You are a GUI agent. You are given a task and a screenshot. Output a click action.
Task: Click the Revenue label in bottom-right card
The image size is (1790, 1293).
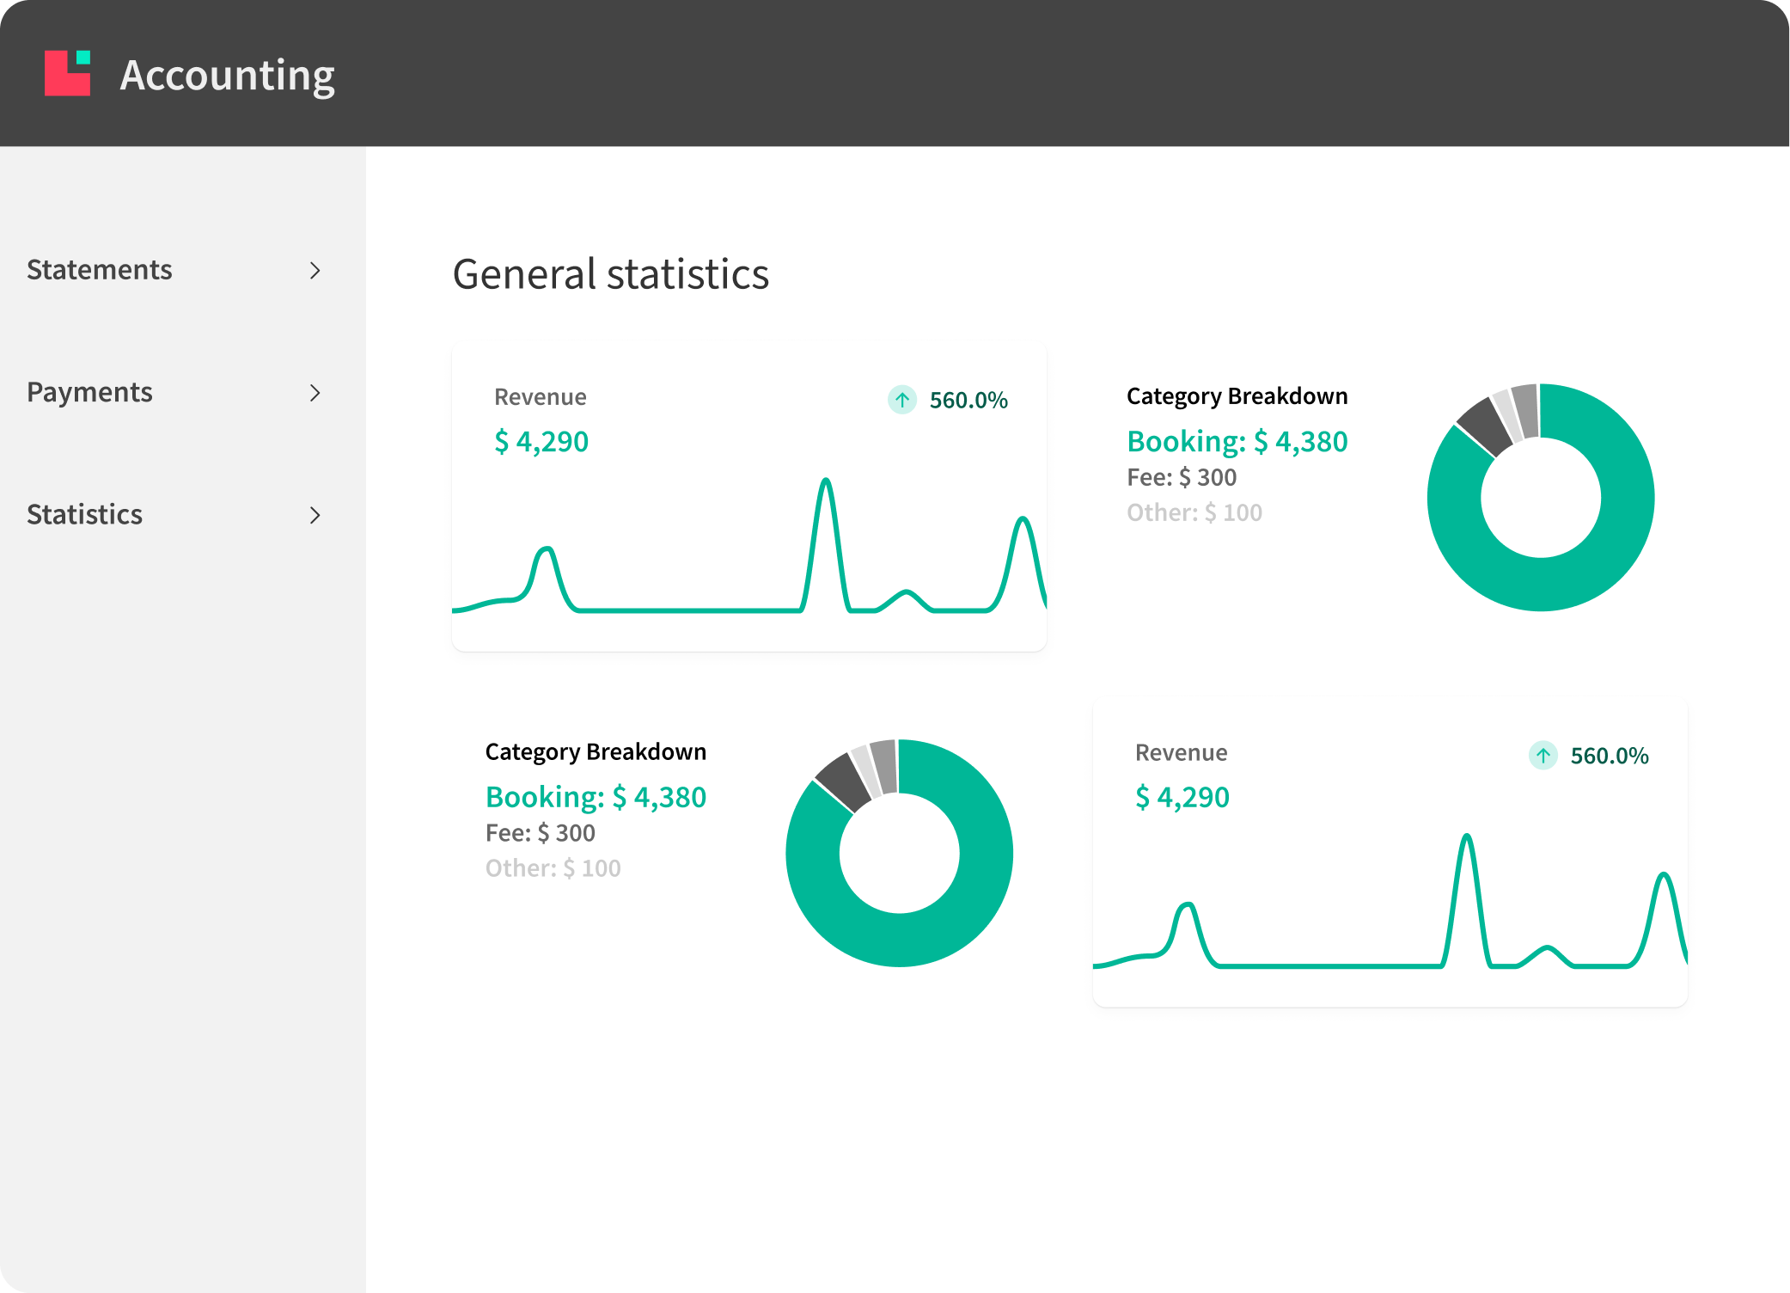coord(1182,753)
